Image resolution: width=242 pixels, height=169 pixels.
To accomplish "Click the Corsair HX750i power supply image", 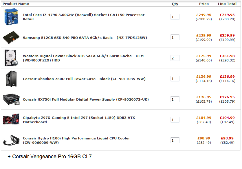I will [12, 99].
